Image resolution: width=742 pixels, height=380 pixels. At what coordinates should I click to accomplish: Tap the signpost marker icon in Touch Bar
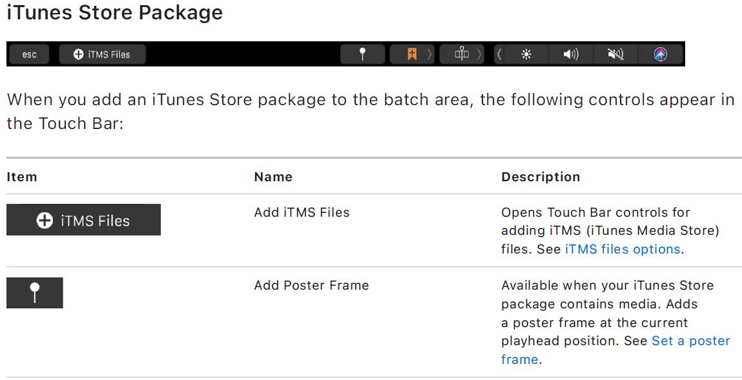(x=462, y=55)
